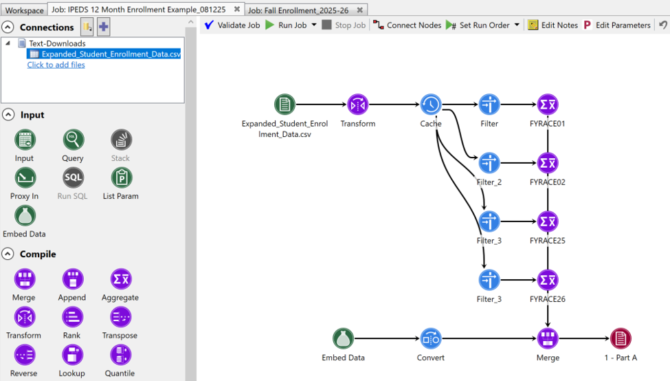Select the Aggregate palette icon
Screen dimensions: 670x381
pos(121,279)
